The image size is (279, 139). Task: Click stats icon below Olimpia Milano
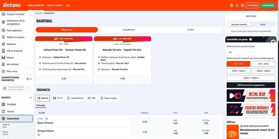[x=39, y=135]
